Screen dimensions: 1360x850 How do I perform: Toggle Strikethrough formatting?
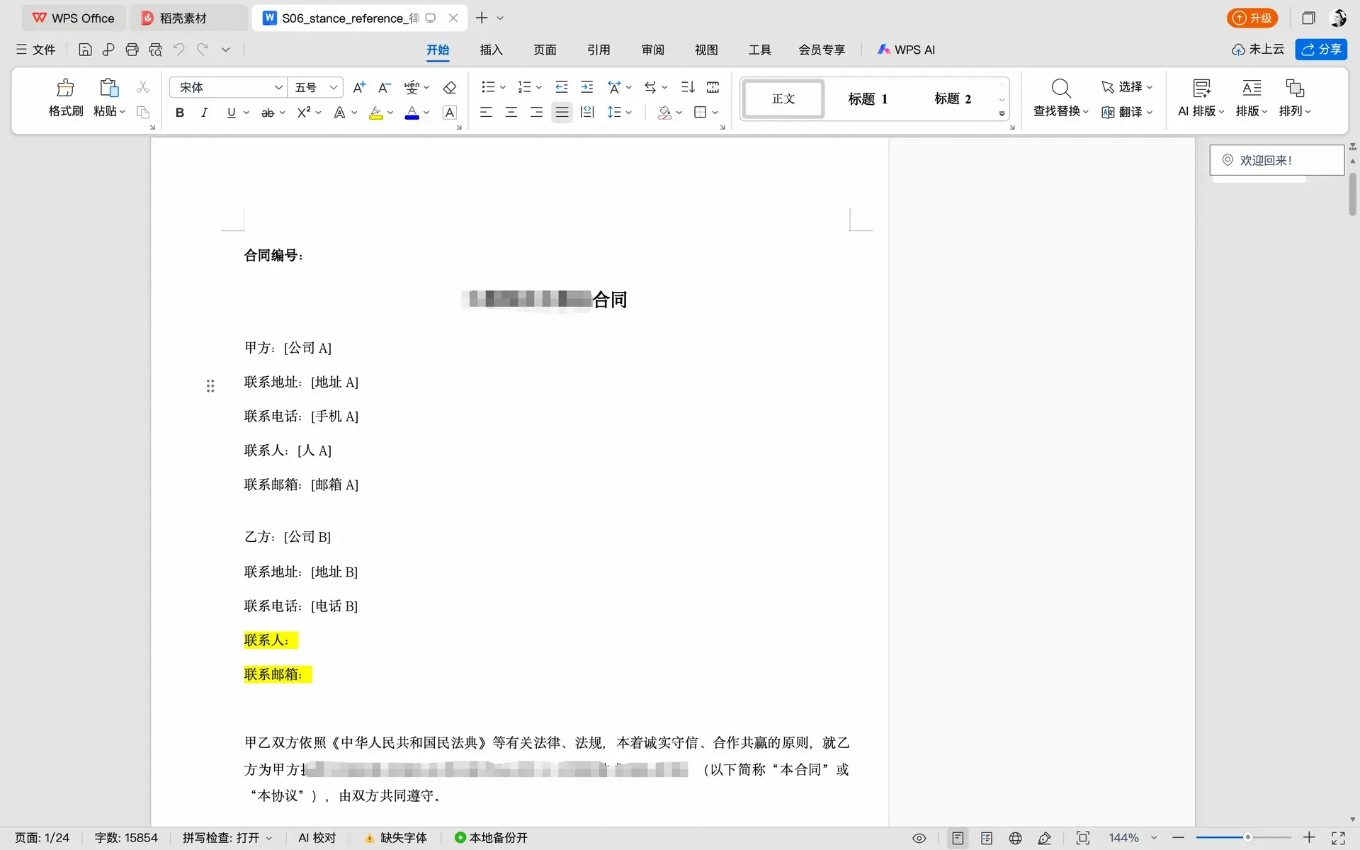[267, 113]
